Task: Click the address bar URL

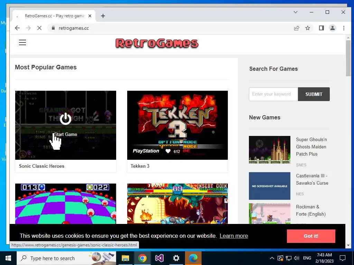Action: [x=74, y=28]
